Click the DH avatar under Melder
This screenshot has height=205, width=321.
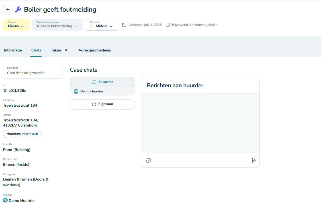5,200
